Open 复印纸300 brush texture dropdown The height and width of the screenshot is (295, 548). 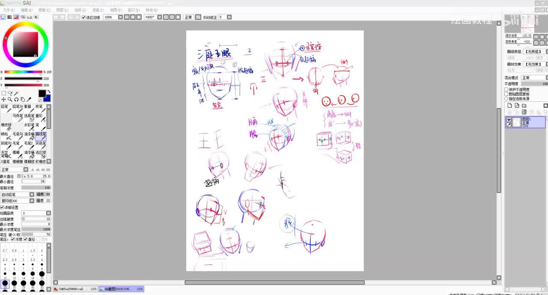pyautogui.click(x=31, y=201)
